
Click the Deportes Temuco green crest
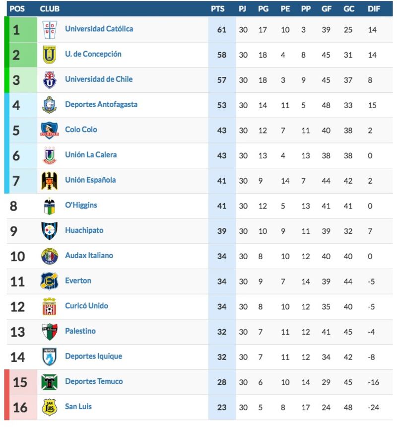[x=50, y=382]
